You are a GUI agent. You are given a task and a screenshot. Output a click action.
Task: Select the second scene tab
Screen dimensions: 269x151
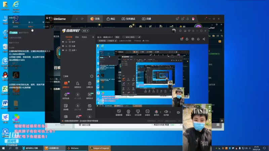(77, 37)
